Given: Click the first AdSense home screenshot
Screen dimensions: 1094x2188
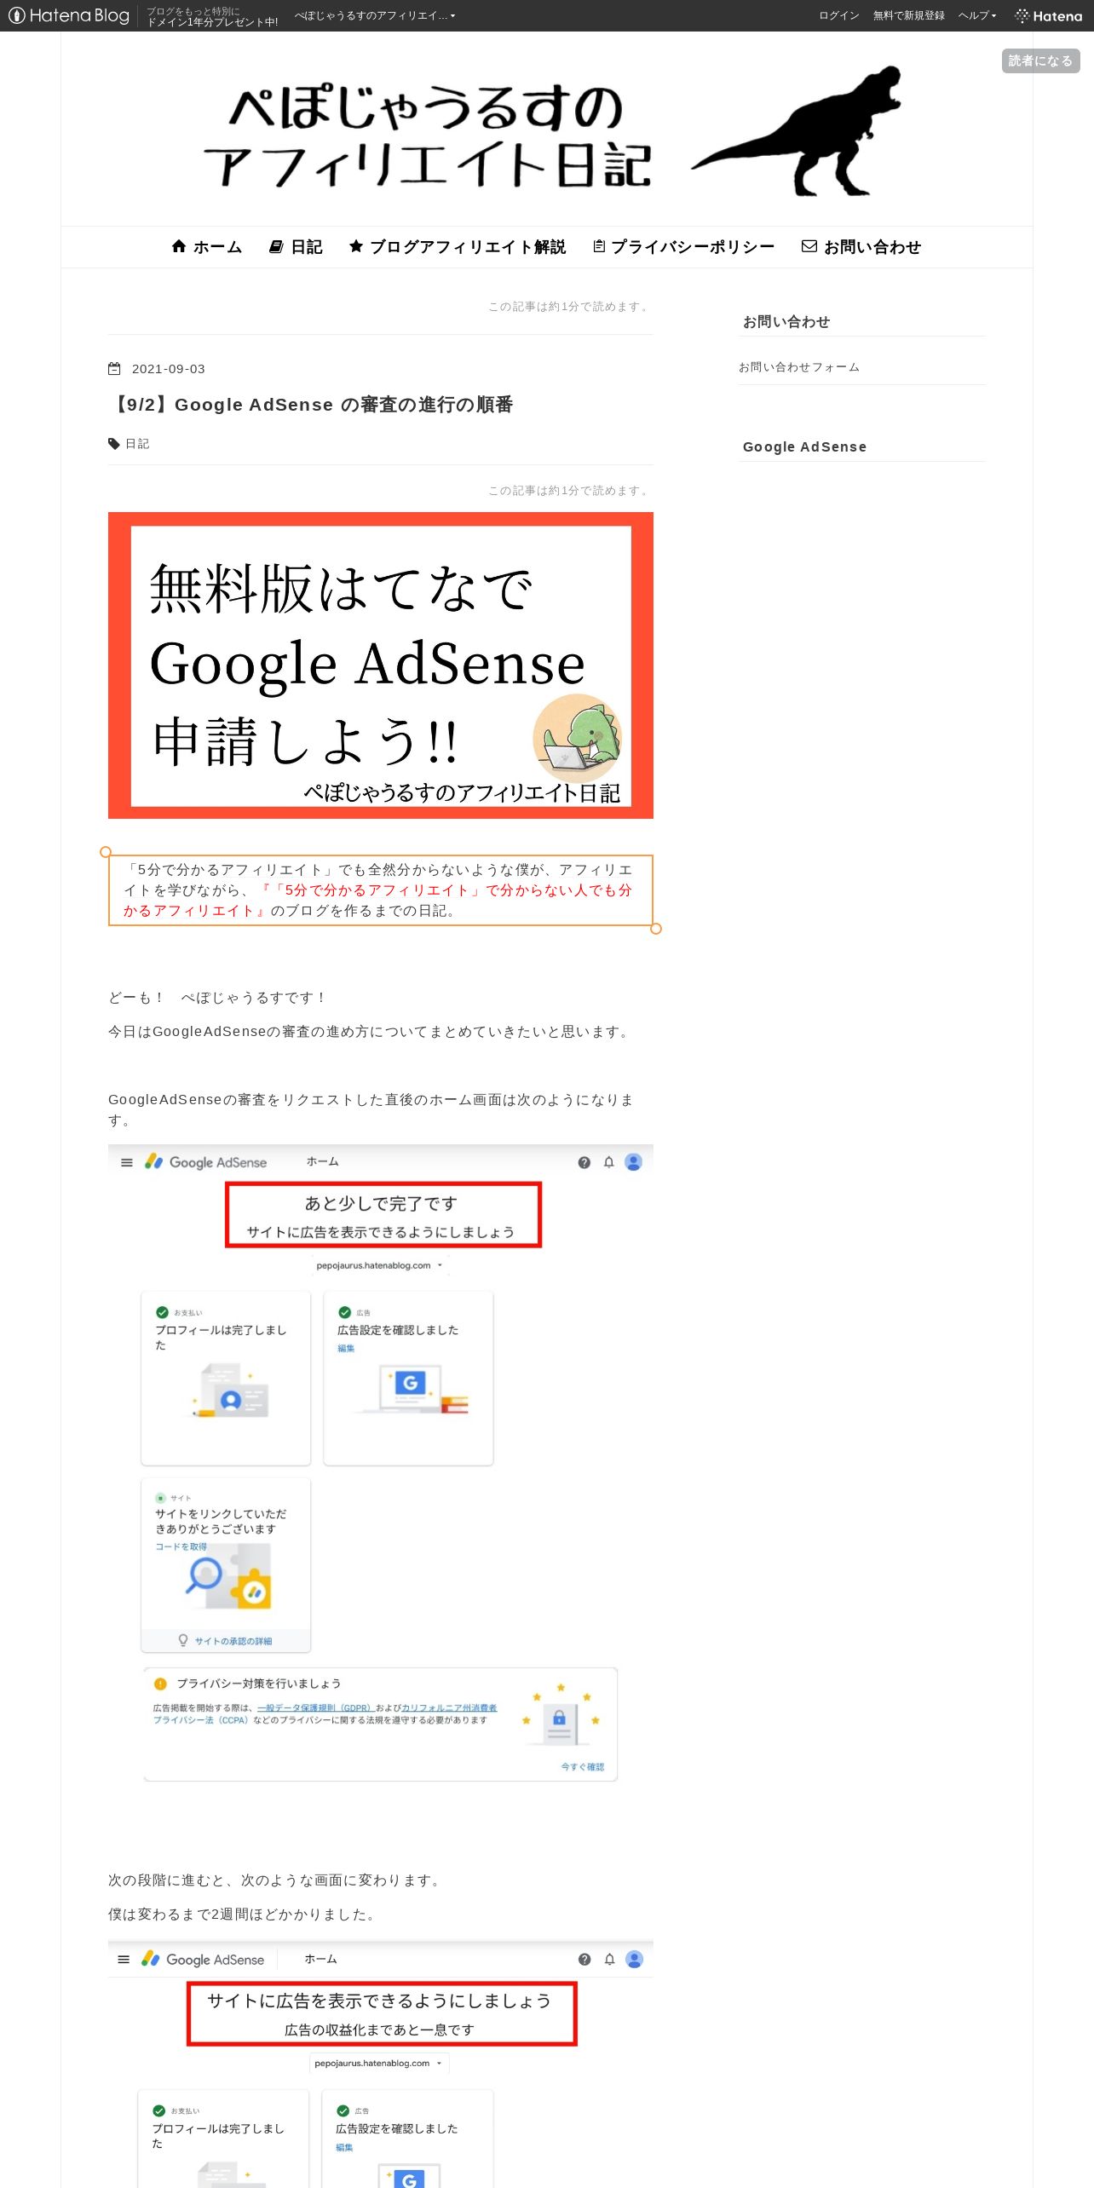Looking at the screenshot, I should 381,1464.
